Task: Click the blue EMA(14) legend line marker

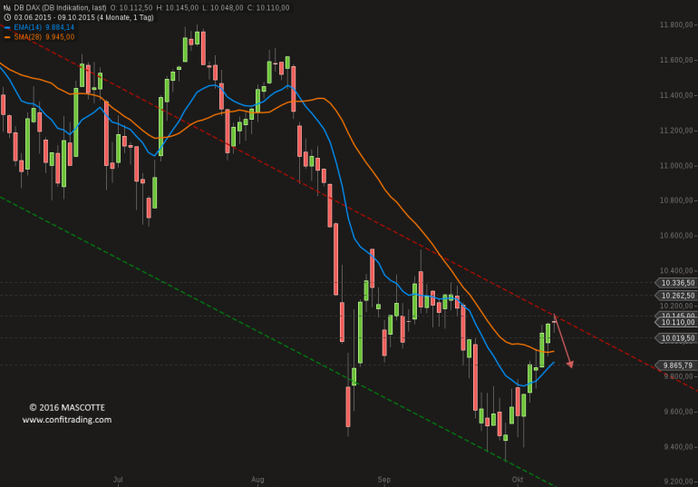Action: coord(7,27)
